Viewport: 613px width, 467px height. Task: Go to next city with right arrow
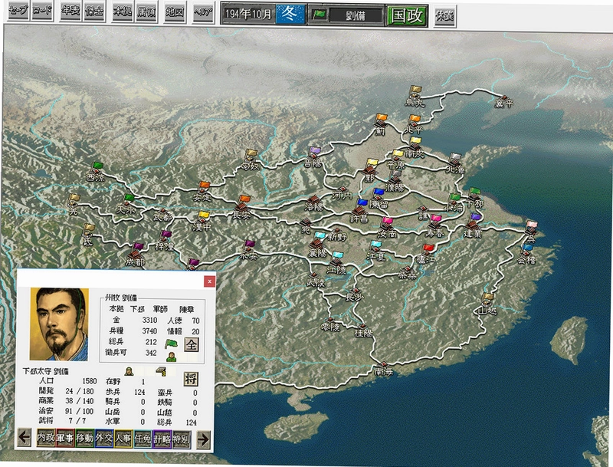(x=203, y=439)
